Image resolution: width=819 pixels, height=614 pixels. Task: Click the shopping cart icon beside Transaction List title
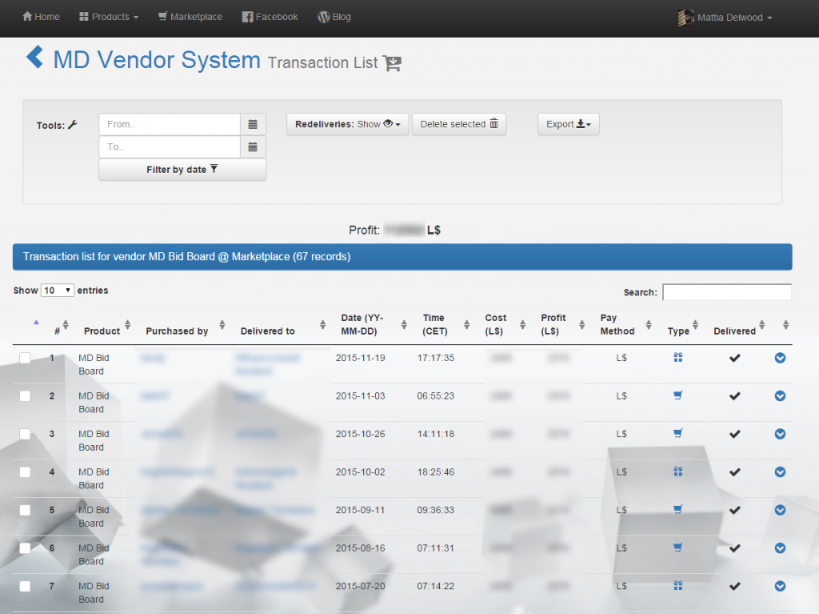[391, 63]
